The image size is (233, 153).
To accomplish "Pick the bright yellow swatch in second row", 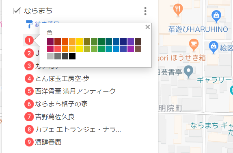I will (x=80, y=49).
